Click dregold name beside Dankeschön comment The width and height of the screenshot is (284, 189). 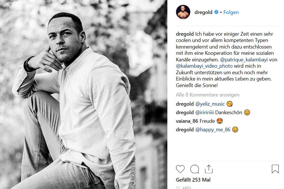185,112
